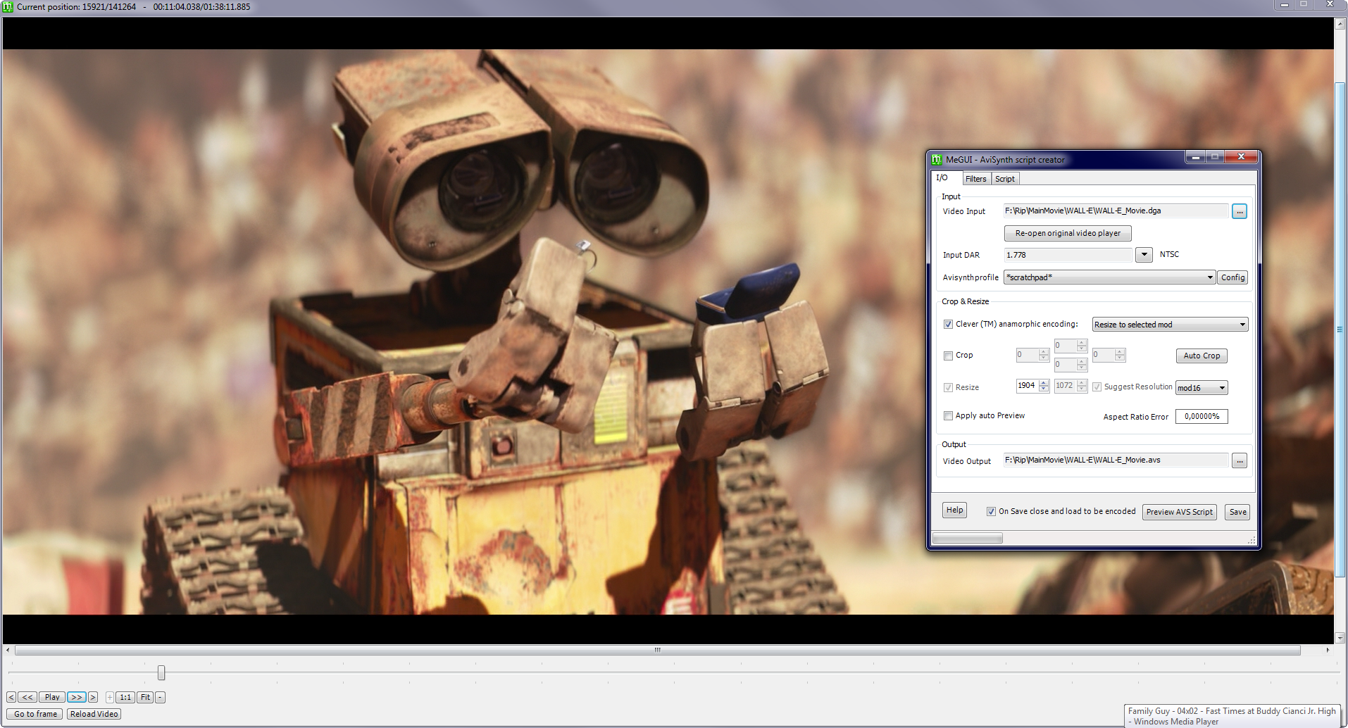The height and width of the screenshot is (728, 1348).
Task: Close the AviSynth script creator window
Action: [1241, 157]
